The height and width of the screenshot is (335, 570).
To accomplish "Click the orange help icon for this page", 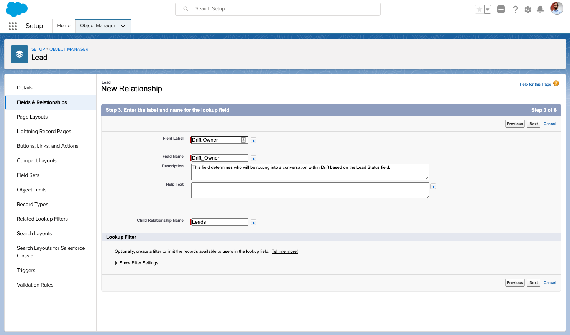I will (556, 83).
